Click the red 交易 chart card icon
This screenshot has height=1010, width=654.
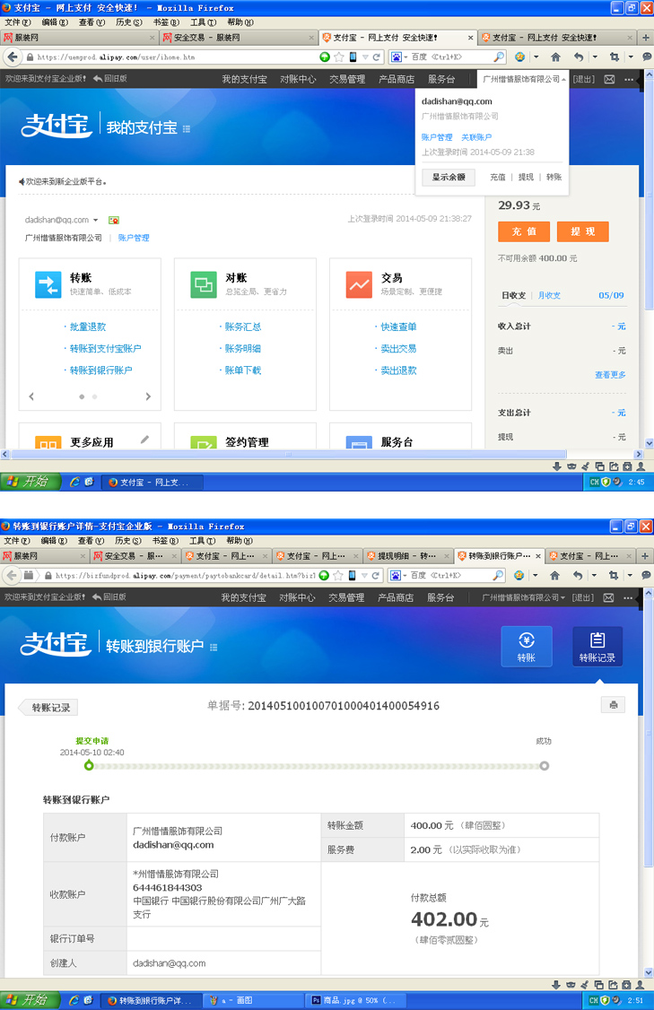[359, 284]
